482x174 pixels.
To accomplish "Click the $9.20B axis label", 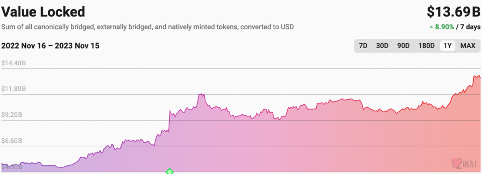I will (12, 115).
